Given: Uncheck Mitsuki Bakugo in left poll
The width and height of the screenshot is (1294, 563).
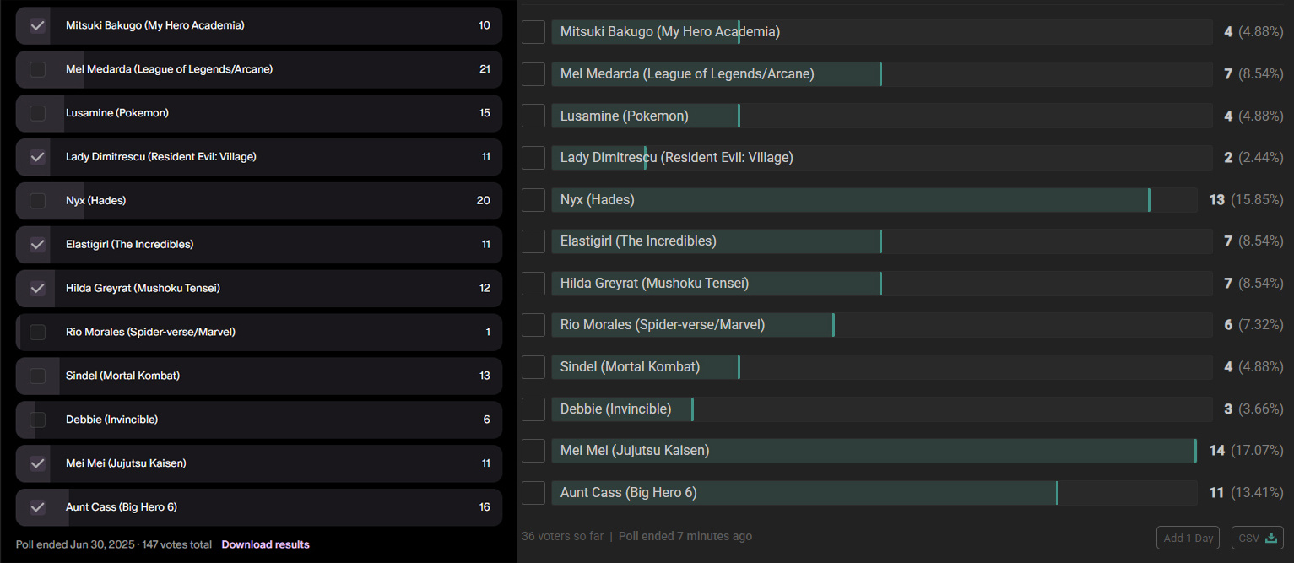Looking at the screenshot, I should pyautogui.click(x=37, y=25).
